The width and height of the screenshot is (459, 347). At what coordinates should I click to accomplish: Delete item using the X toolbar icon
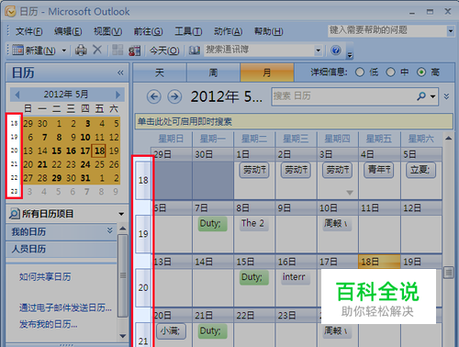[x=97, y=50]
